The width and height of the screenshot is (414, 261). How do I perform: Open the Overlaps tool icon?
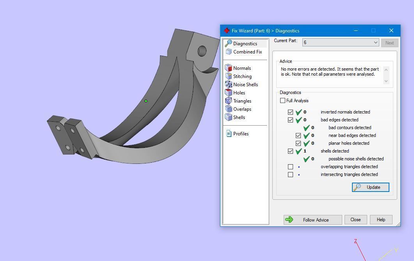pos(228,109)
